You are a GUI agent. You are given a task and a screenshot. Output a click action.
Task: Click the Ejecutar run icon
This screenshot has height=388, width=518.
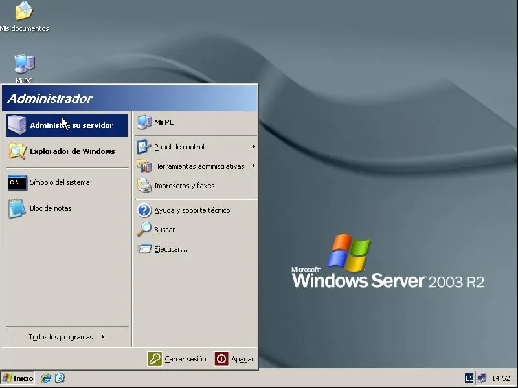click(x=144, y=249)
